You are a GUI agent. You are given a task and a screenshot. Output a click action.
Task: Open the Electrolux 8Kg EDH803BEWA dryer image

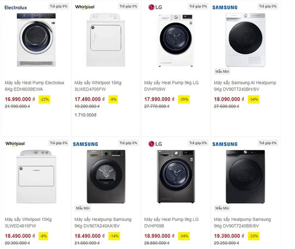(x=36, y=39)
